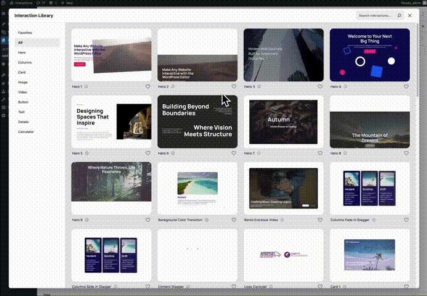The height and width of the screenshot is (296, 427).
Task: Select the Hero 6 thumbnail preview
Action: 197,121
